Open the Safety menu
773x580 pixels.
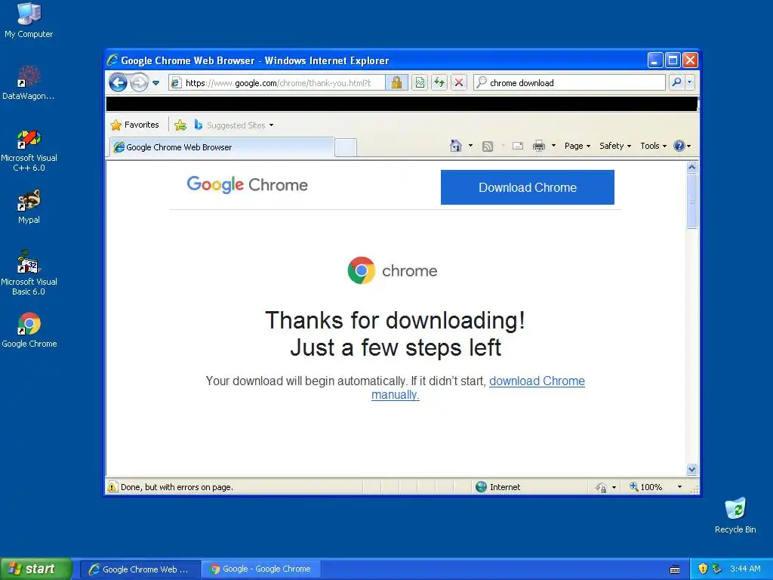coord(614,146)
